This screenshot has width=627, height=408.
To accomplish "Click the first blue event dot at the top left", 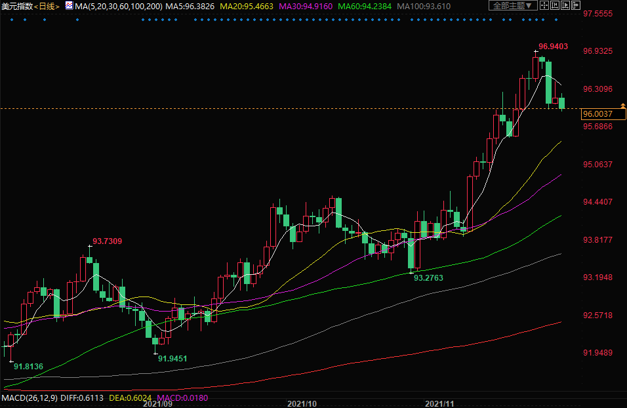I will (x=6, y=19).
